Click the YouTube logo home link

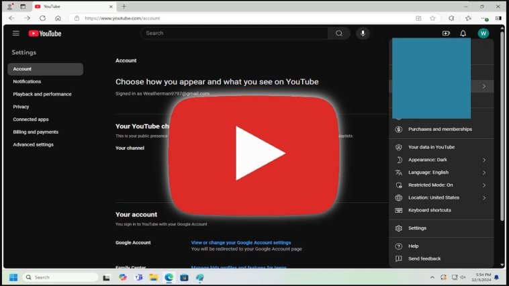click(45, 34)
